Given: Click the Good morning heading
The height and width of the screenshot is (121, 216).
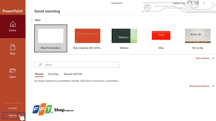Looking at the screenshot, I should (47, 11).
